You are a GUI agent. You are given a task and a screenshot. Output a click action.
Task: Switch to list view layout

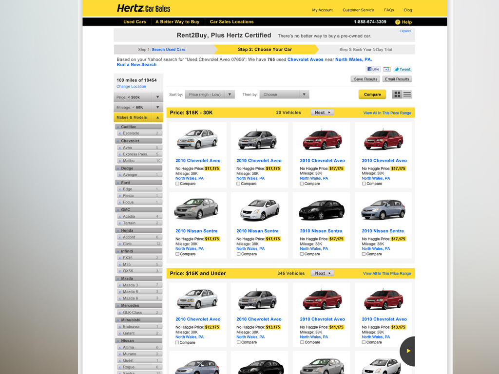407,94
